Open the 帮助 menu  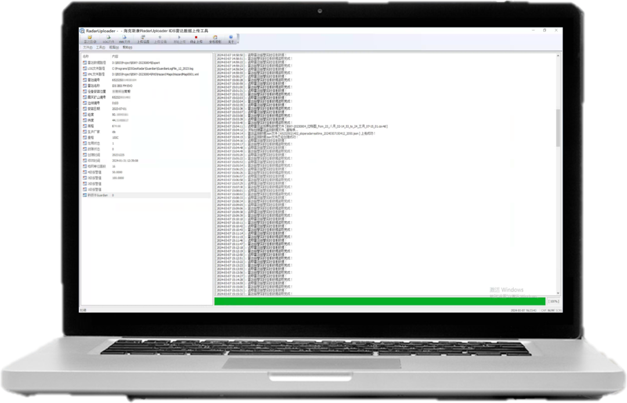pyautogui.click(x=127, y=47)
